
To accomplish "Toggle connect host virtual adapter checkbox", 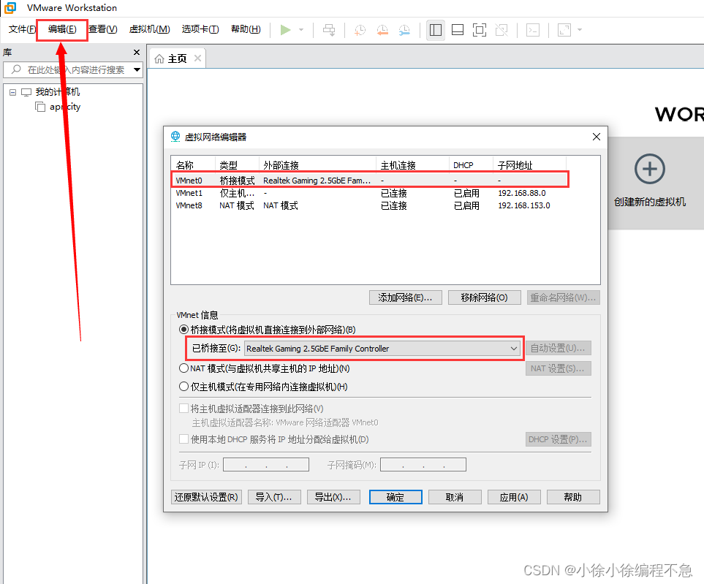I will coord(183,409).
